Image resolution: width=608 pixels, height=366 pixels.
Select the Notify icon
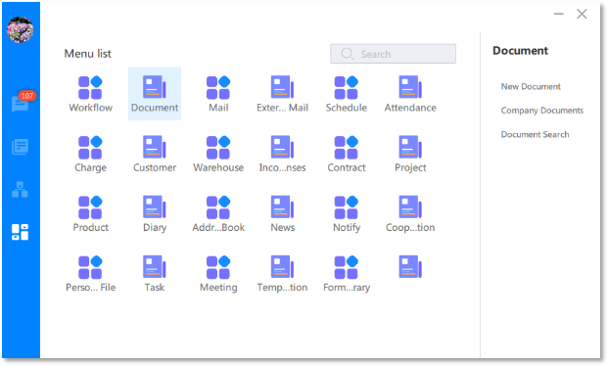(x=347, y=207)
